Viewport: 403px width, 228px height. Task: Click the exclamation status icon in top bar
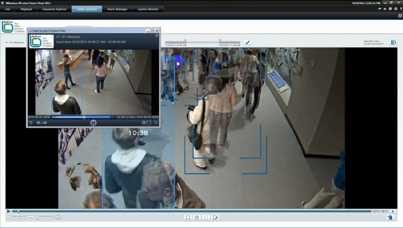coord(401,9)
